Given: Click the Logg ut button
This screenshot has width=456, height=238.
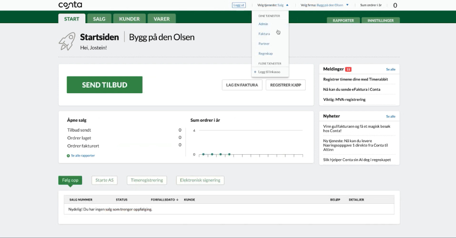Looking at the screenshot, I should tap(239, 6).
